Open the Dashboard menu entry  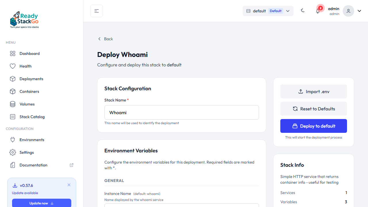click(29, 53)
